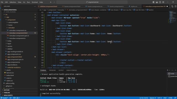Collapse the app folder
177x99 pixels.
pos(8,17)
